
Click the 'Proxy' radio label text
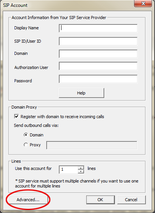35,145
